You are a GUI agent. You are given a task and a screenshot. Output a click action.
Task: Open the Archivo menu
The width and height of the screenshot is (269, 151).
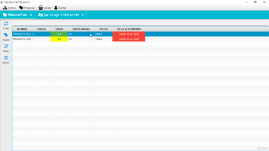click(9, 8)
